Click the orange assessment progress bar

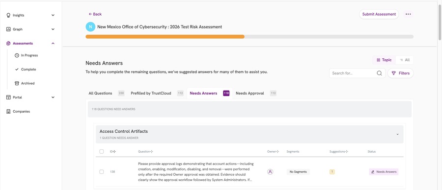pyautogui.click(x=165, y=37)
